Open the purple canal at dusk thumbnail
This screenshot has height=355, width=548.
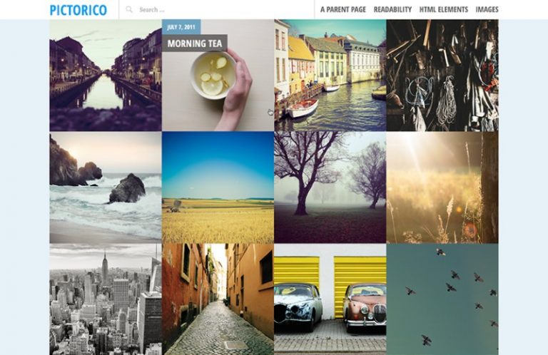[x=106, y=76]
